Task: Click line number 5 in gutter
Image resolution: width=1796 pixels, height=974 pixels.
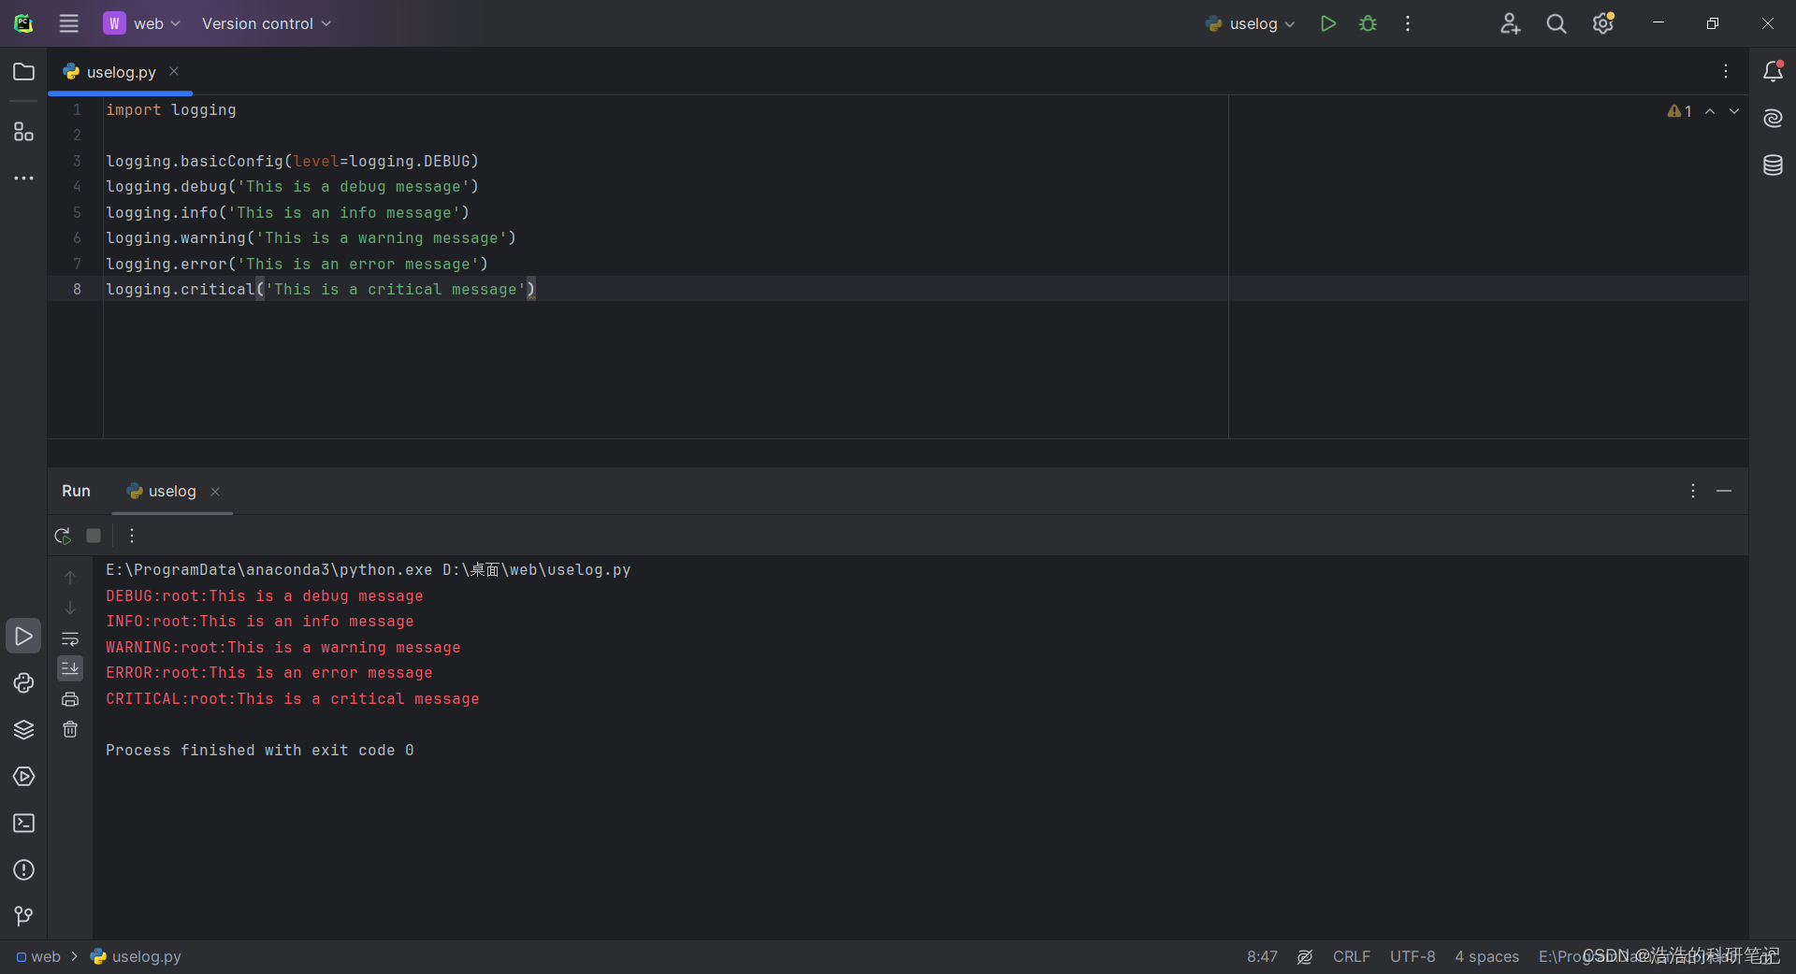Action: point(77,212)
